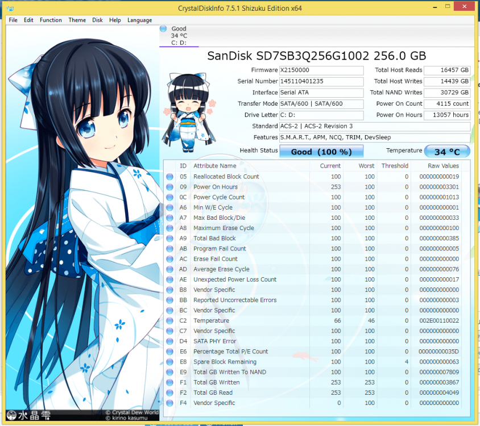Click the SanDisk SD7SB3Q256G1002 model title
480x426 pixels.
[x=317, y=56]
